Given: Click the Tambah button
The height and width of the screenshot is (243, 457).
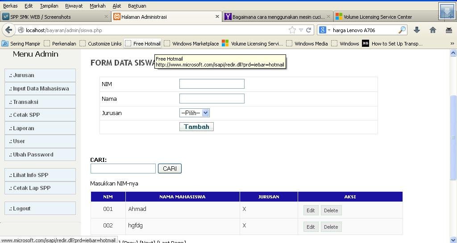Looking at the screenshot, I should tap(196, 127).
